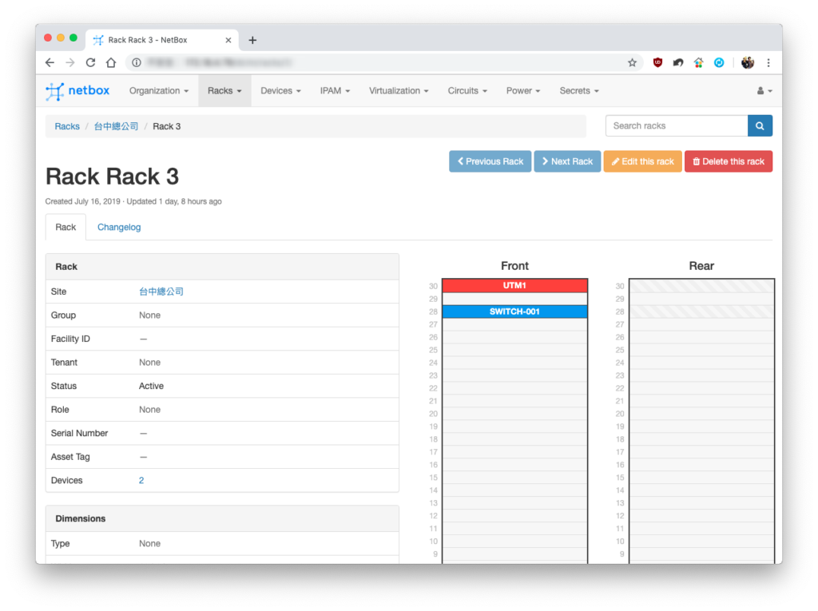Screen dimensions: 818x611
Task: Open a new browser tab
Action: [x=252, y=40]
